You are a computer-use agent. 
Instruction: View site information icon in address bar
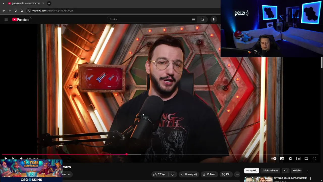(x=29, y=11)
